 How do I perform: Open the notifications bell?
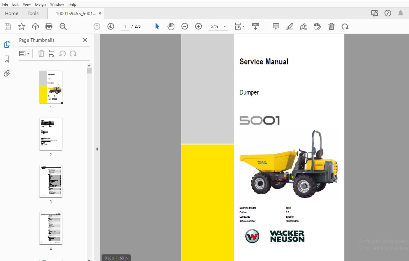pos(401,13)
